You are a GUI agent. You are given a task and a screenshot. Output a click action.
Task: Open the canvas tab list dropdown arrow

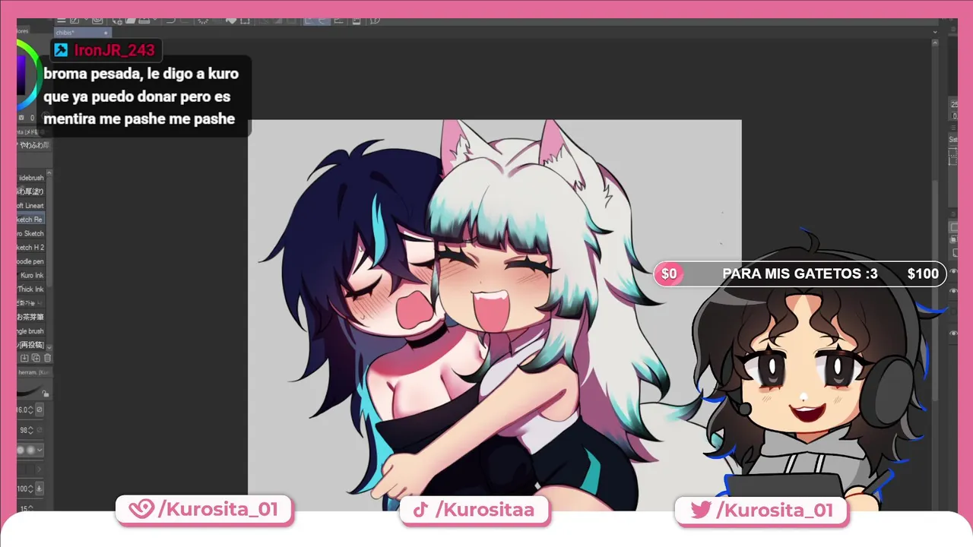[937, 33]
